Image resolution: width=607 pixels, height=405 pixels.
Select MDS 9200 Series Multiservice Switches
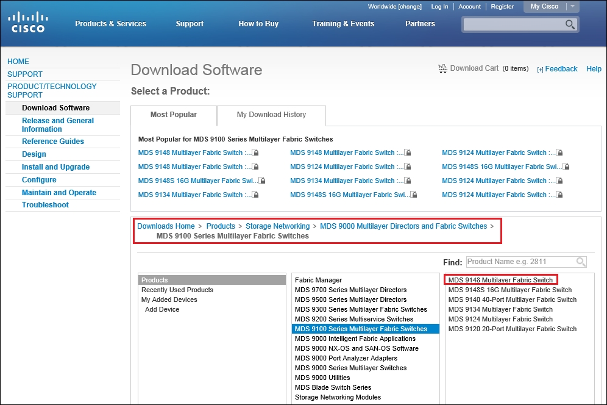[x=354, y=320]
